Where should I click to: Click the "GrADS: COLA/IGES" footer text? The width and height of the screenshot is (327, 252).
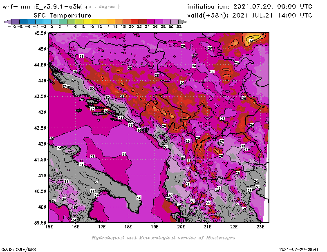coord(18,250)
